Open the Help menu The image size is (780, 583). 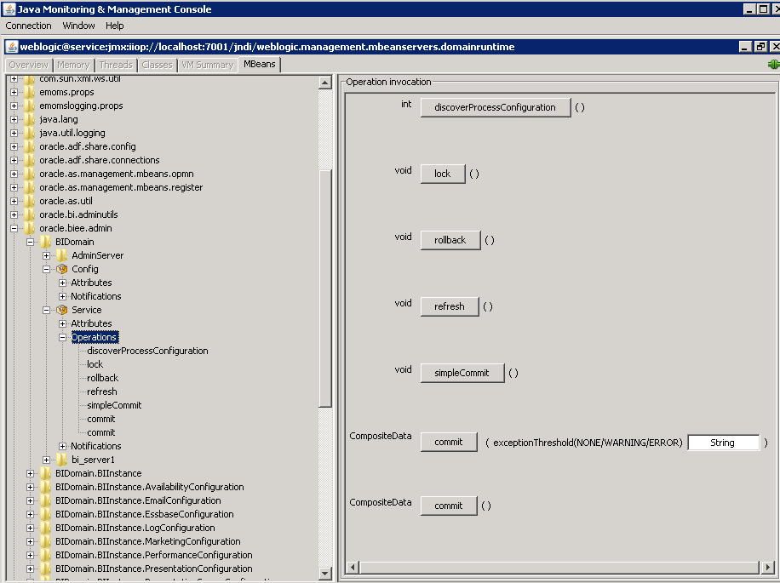point(114,26)
